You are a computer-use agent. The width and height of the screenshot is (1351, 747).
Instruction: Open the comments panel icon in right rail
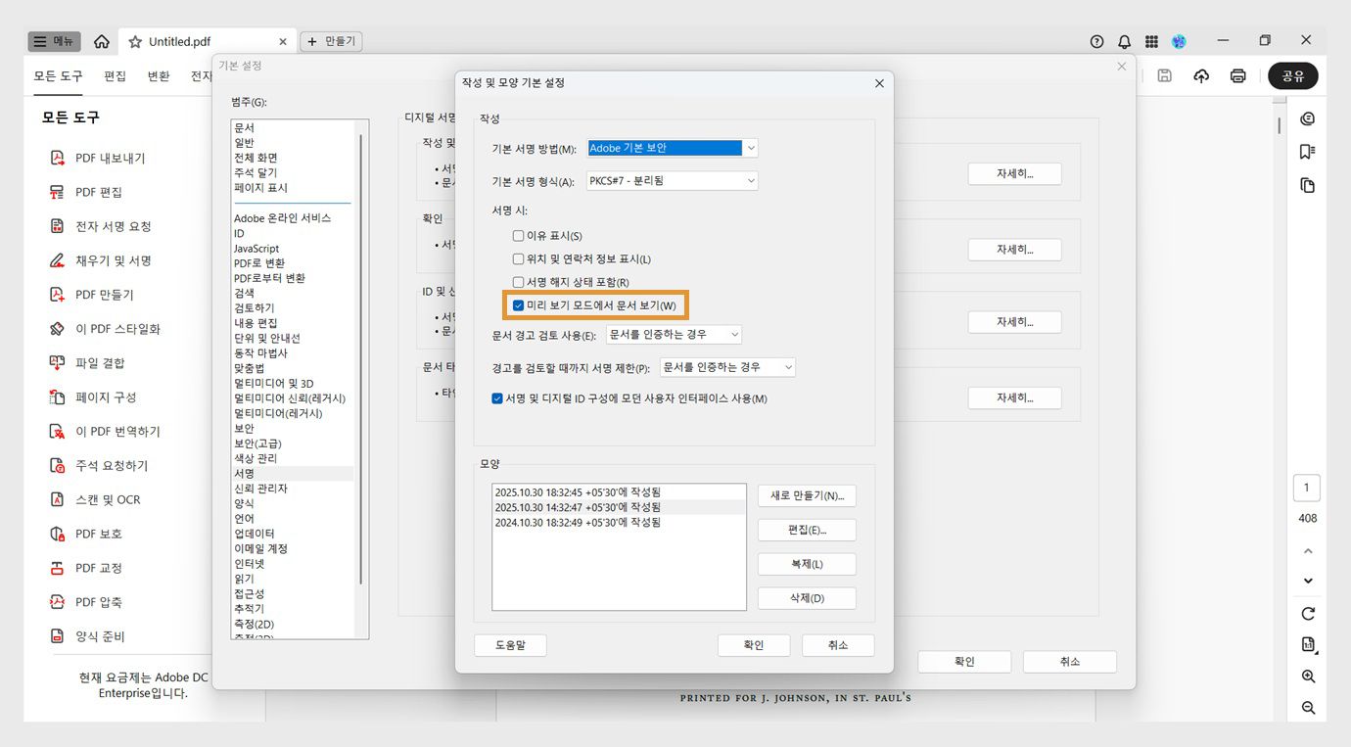(x=1307, y=118)
